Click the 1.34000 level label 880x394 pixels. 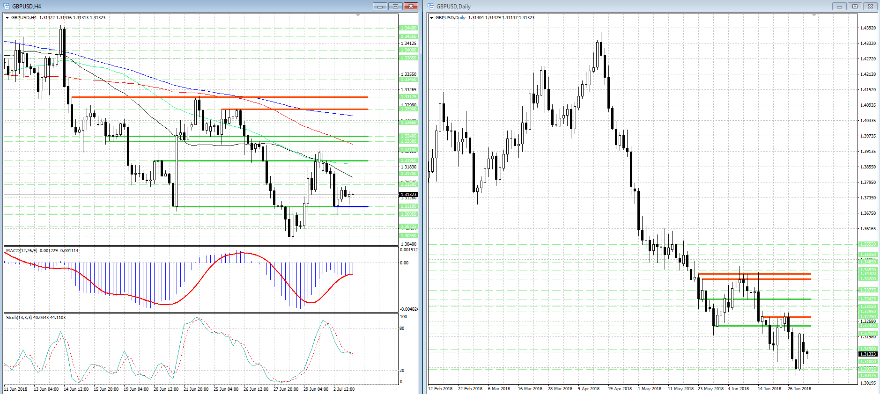(x=408, y=50)
